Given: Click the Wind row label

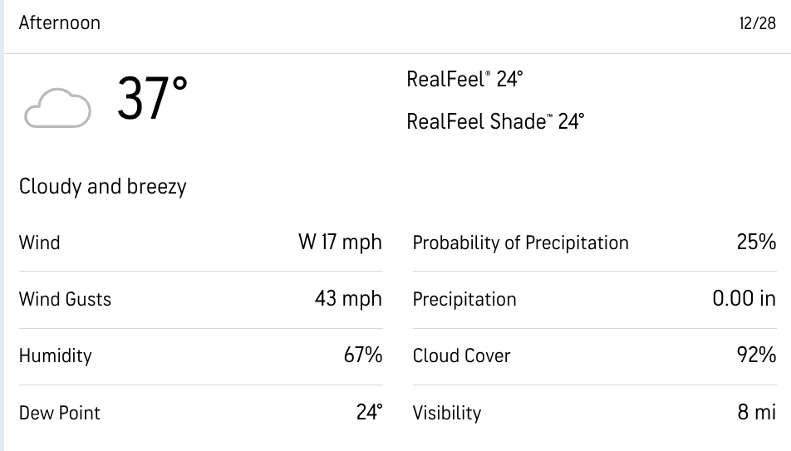Looking at the screenshot, I should (40, 243).
